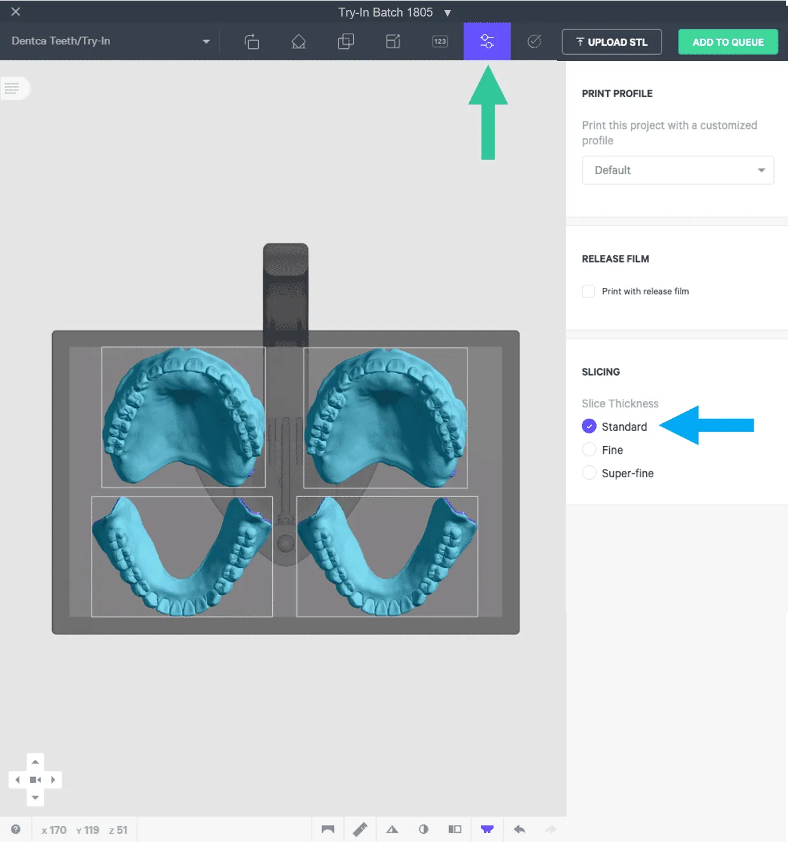
Task: Open the orient and supports tool
Action: 298,42
